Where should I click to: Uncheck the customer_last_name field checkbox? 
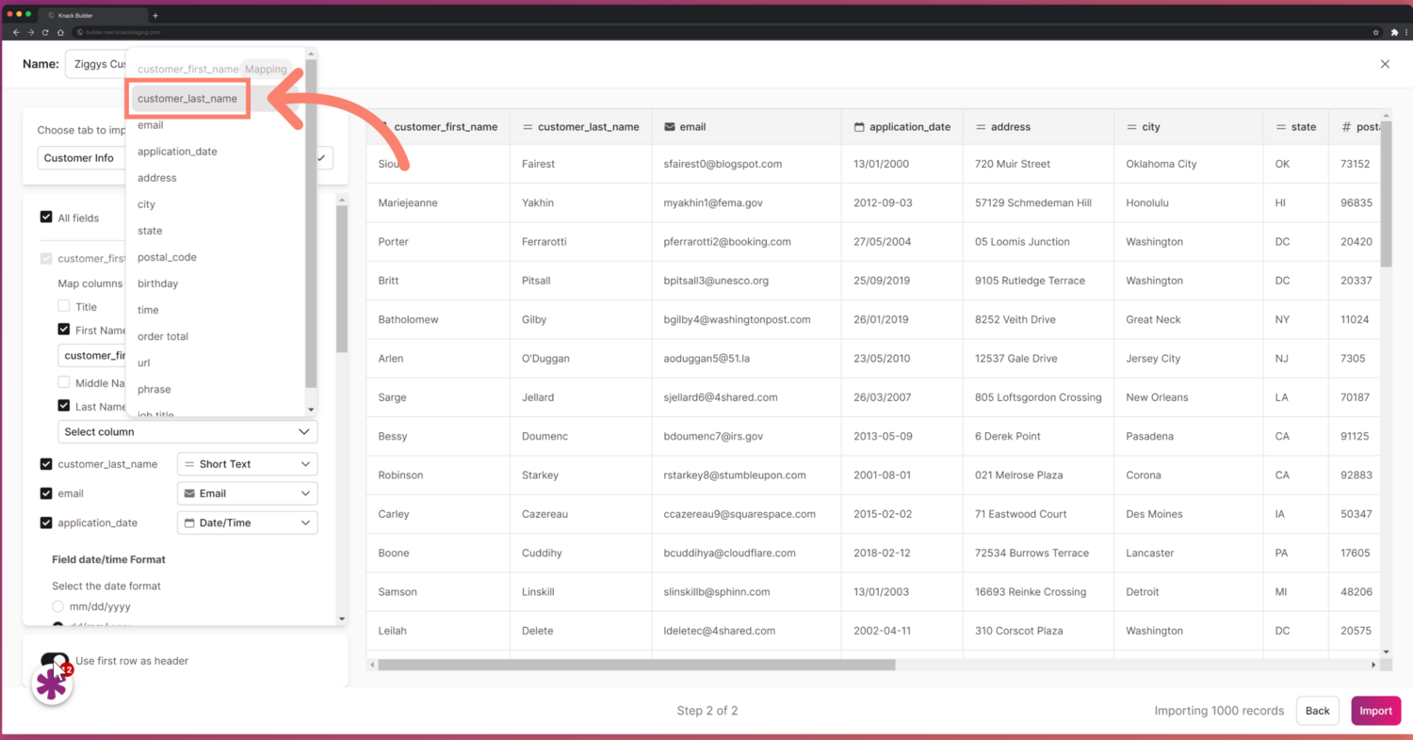pos(46,464)
